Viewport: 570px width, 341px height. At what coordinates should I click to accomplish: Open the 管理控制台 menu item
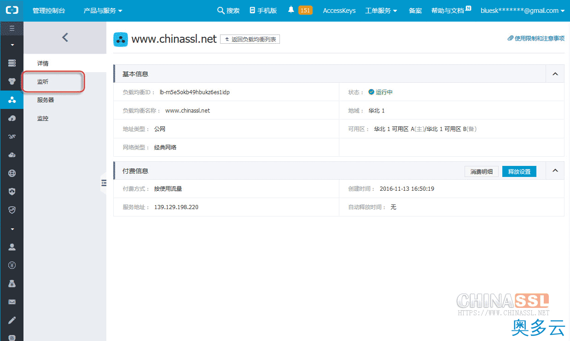(49, 11)
